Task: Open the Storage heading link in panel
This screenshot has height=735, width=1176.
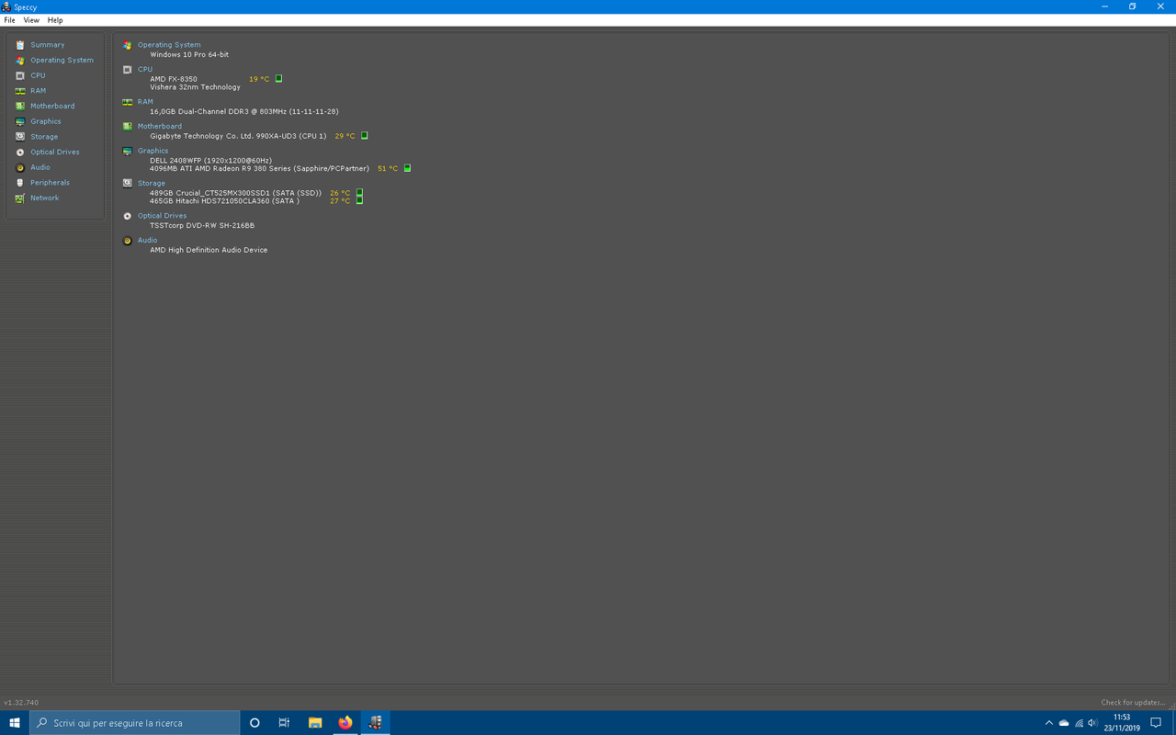Action: 152,183
